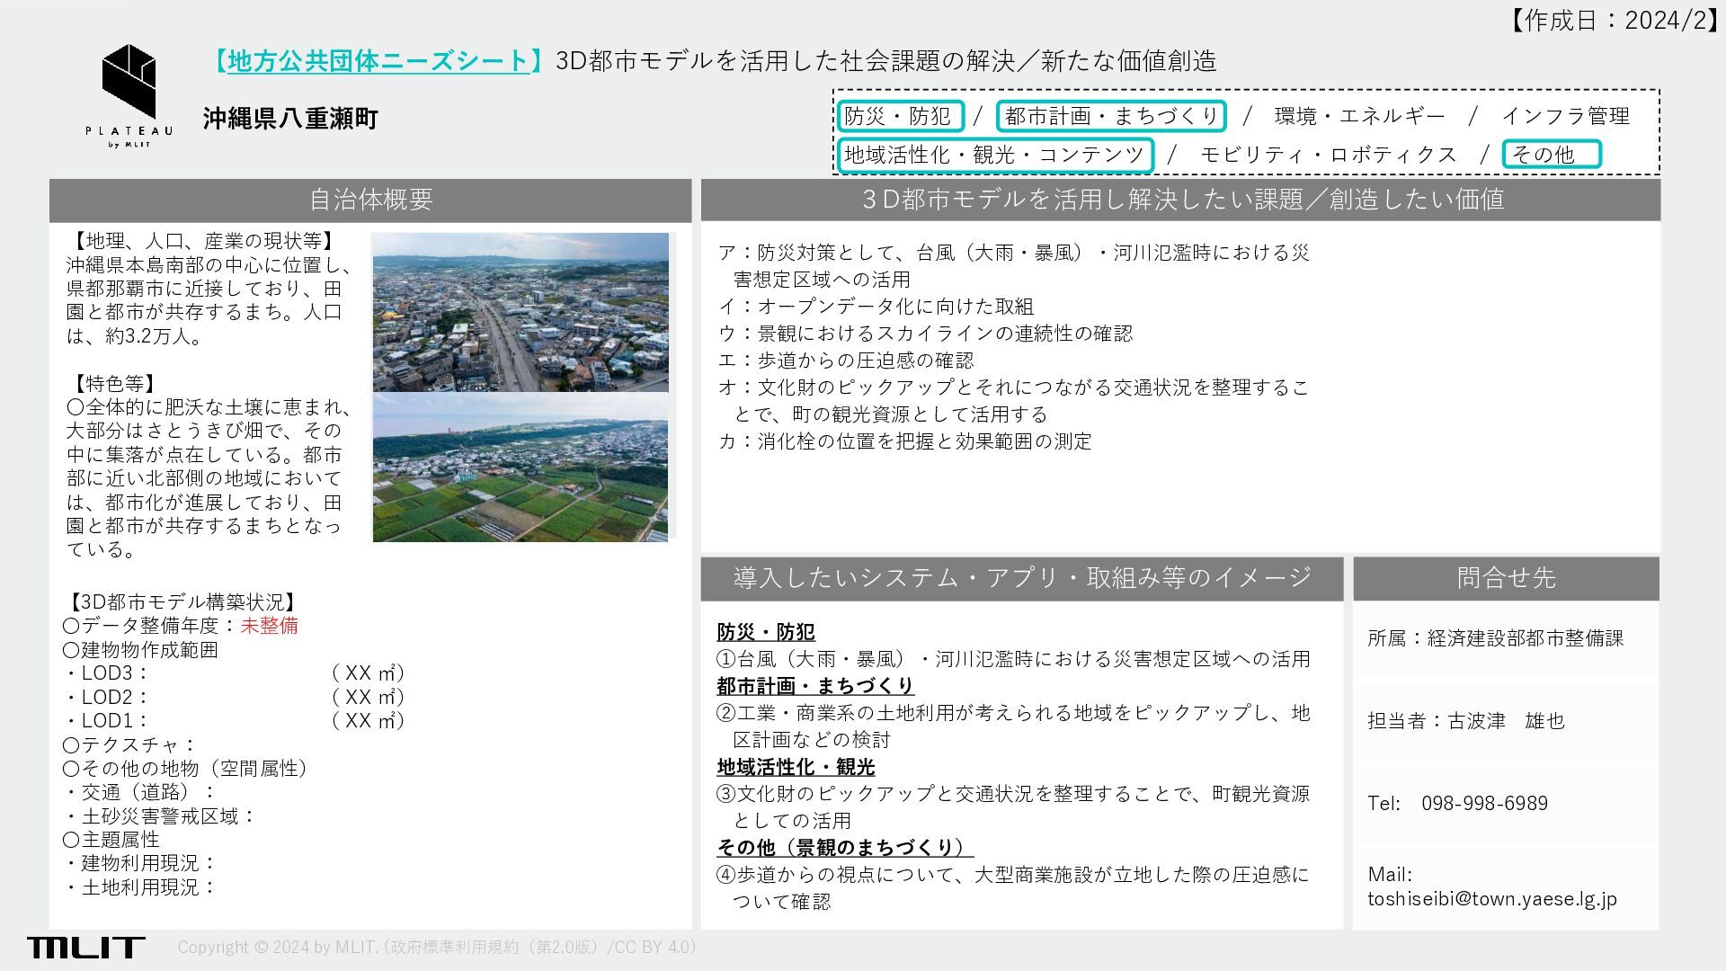
Task: Click the 導入したいシステム・アプリ header bar
Action: point(1021,578)
